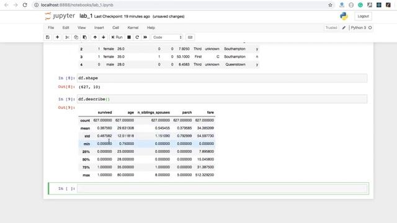
Task: Click the mean row label
Action: [x=86, y=128]
